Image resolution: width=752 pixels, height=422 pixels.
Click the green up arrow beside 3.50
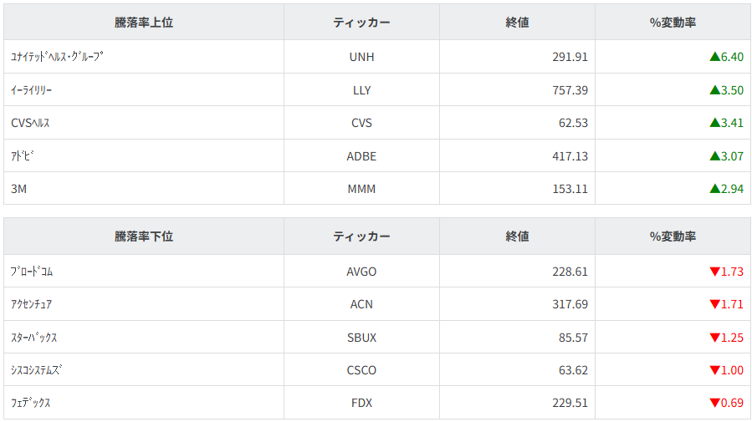pos(714,90)
